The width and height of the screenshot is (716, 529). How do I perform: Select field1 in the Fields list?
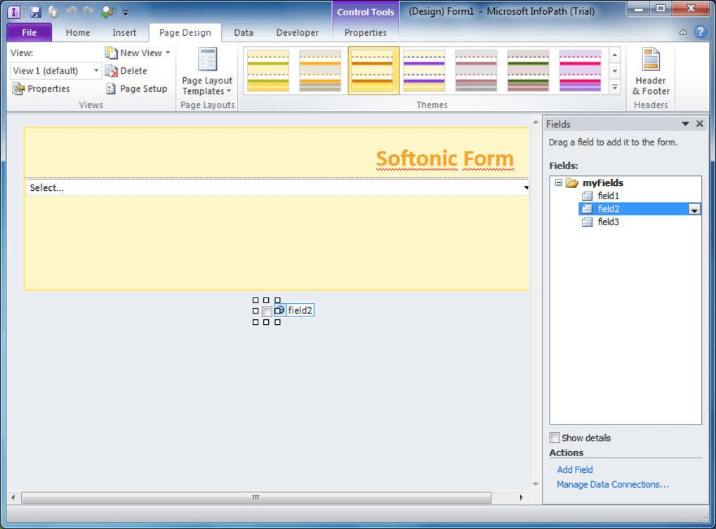(600, 196)
